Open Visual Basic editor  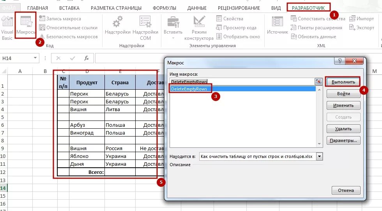click(x=7, y=28)
